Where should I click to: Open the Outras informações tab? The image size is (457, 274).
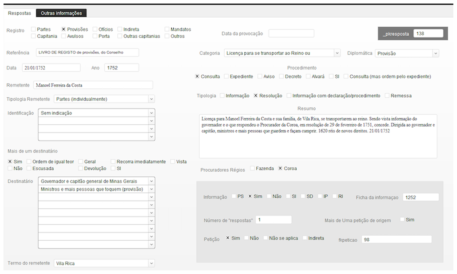click(x=61, y=13)
